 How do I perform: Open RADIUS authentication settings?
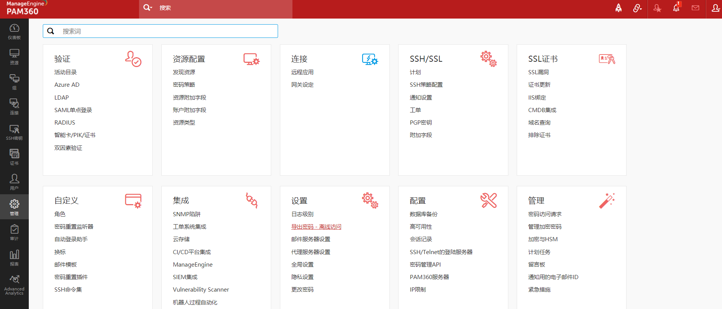(65, 123)
